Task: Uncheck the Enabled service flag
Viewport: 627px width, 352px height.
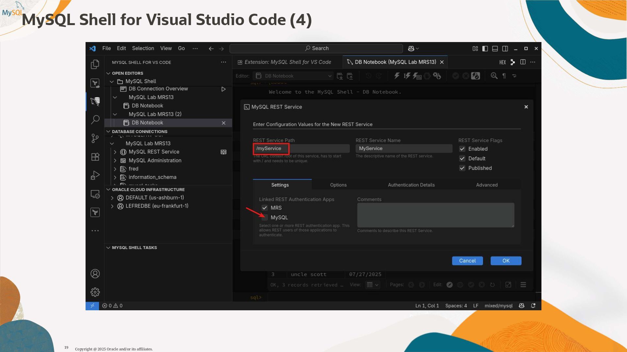Action: pos(462,149)
